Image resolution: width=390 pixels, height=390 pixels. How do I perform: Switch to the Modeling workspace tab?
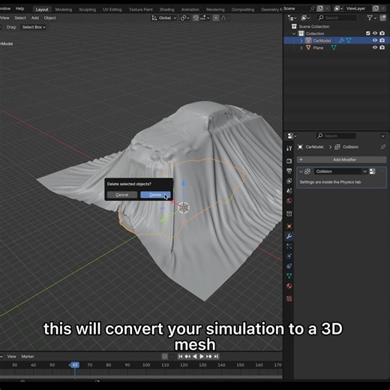(x=64, y=10)
